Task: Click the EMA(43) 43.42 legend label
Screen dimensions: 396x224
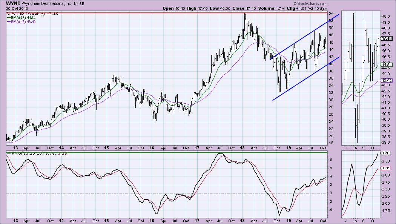Action: (x=23, y=22)
